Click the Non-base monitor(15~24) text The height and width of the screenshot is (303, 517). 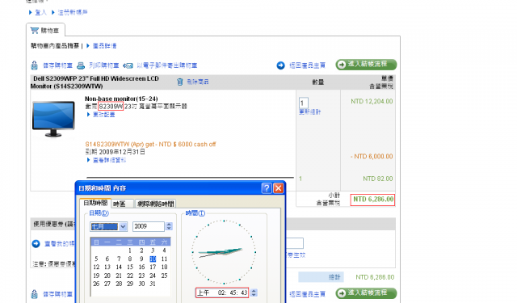[121, 99]
